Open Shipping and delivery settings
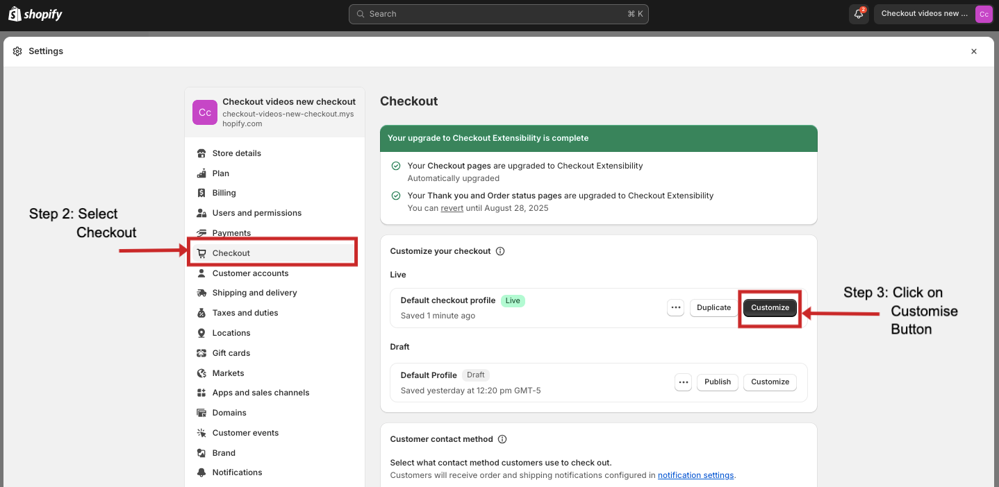This screenshot has width=999, height=487. click(254, 293)
